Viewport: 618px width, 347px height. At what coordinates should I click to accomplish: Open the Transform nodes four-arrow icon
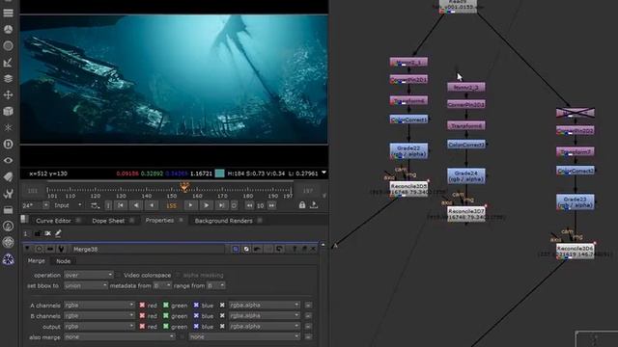(x=8, y=94)
